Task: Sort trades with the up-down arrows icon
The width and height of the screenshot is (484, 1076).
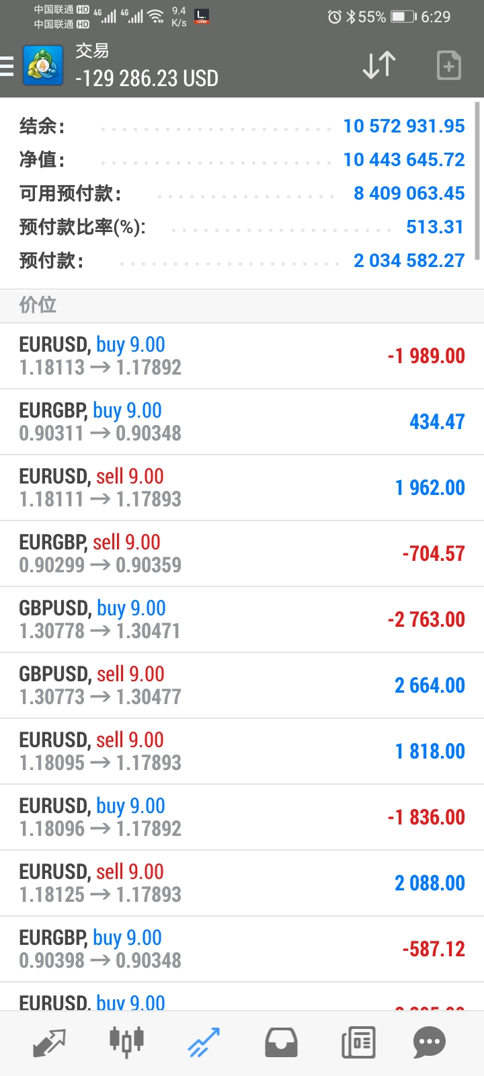Action: (379, 65)
